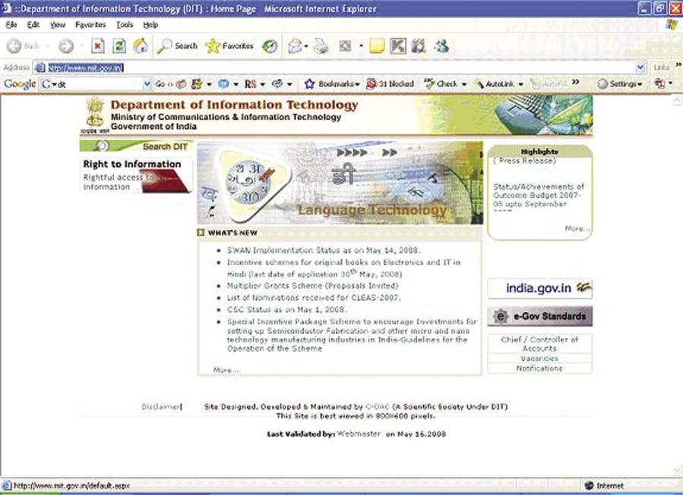Screen dimensions: 683x495
Task: Click the yellow note icon in toolbar
Action: 377,46
